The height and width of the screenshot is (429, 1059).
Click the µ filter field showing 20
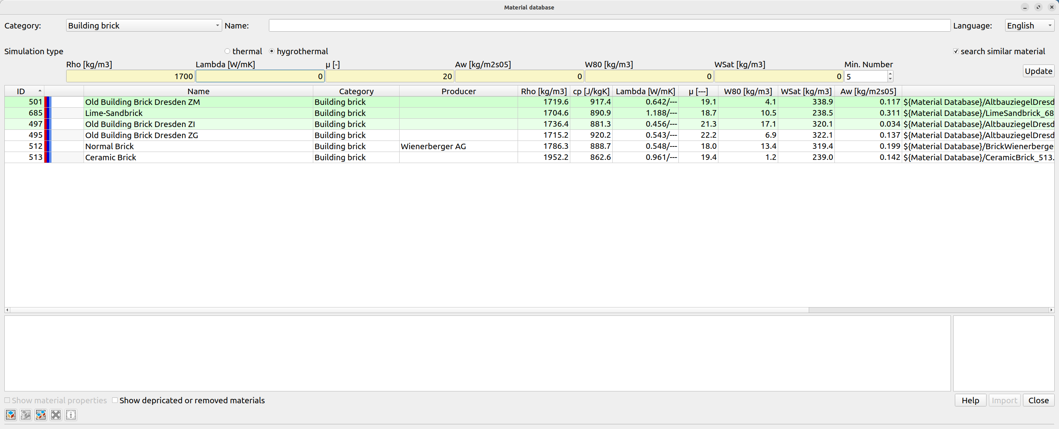(390, 76)
